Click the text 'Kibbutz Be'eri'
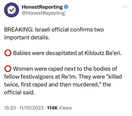 pos(103,53)
